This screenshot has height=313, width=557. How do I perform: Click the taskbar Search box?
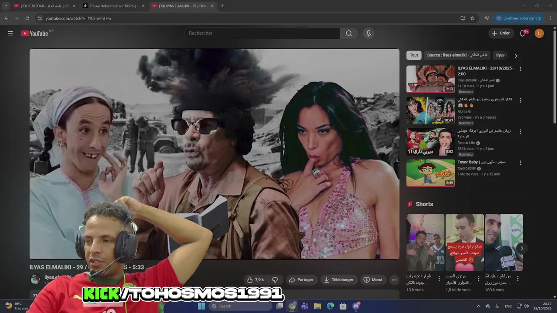[241, 306]
